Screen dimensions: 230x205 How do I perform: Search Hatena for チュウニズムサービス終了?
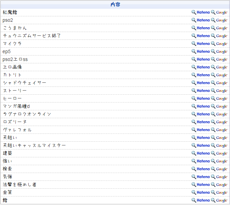[x=201, y=36]
